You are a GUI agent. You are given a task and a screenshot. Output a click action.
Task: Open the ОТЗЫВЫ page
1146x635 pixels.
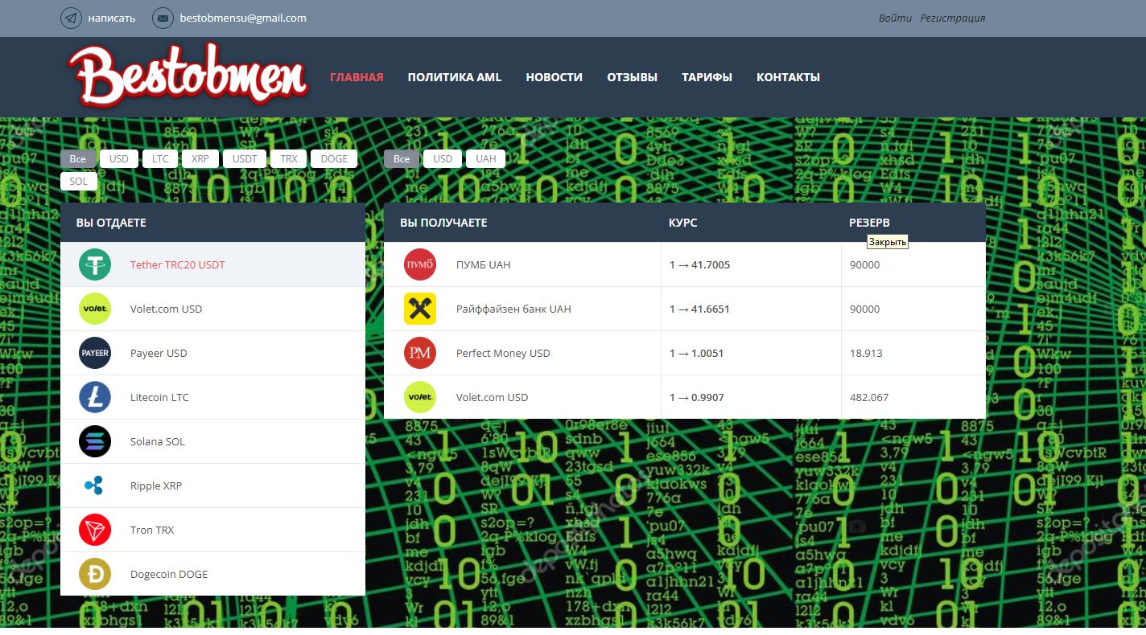point(633,77)
